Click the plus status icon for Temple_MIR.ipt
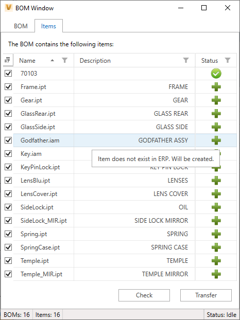The image size is (240, 320). click(x=216, y=274)
